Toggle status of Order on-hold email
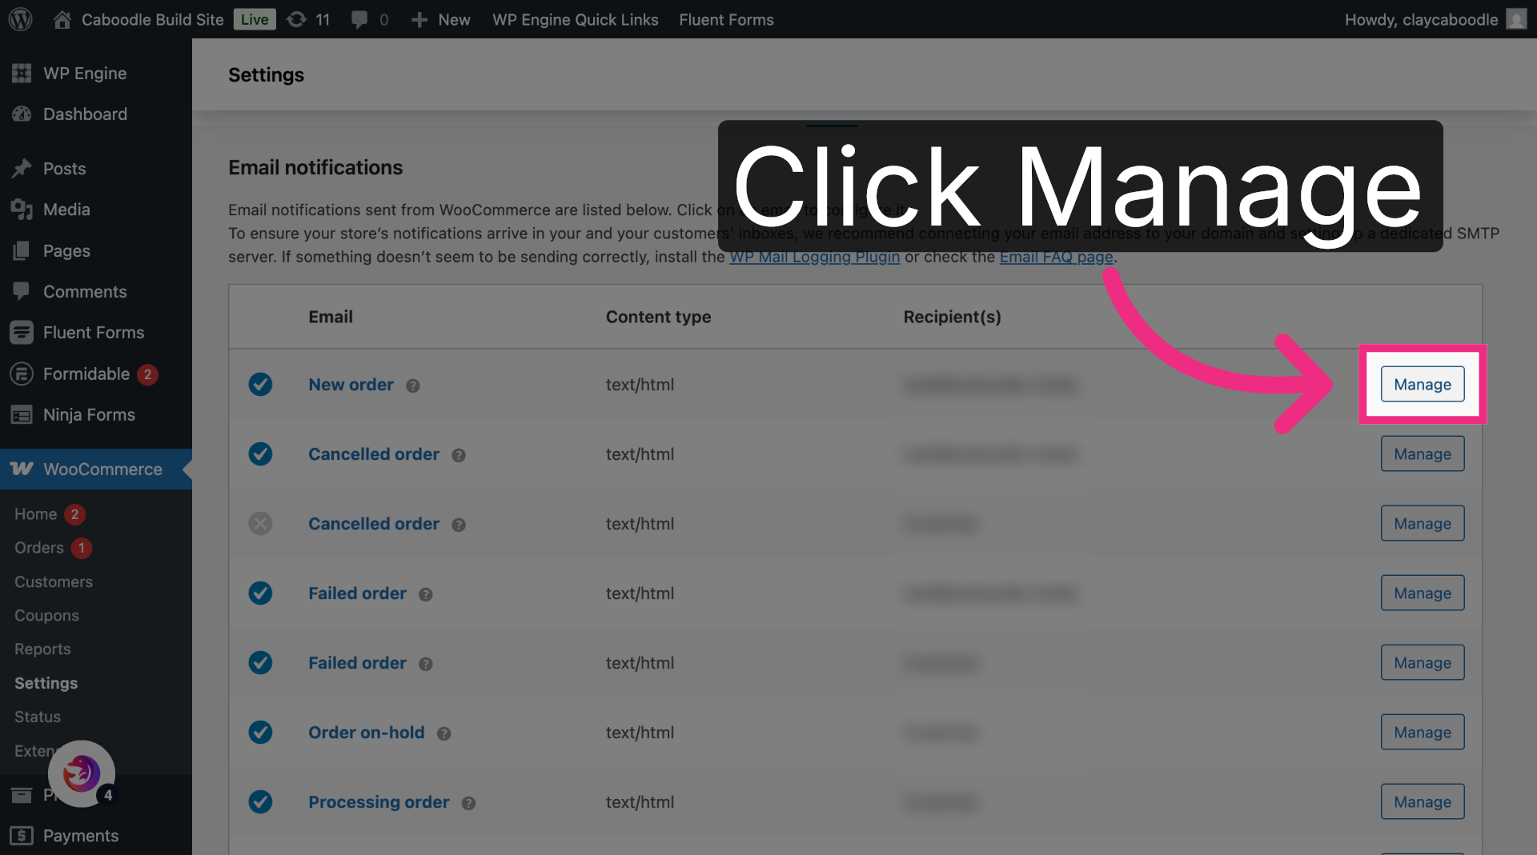 [x=260, y=733]
